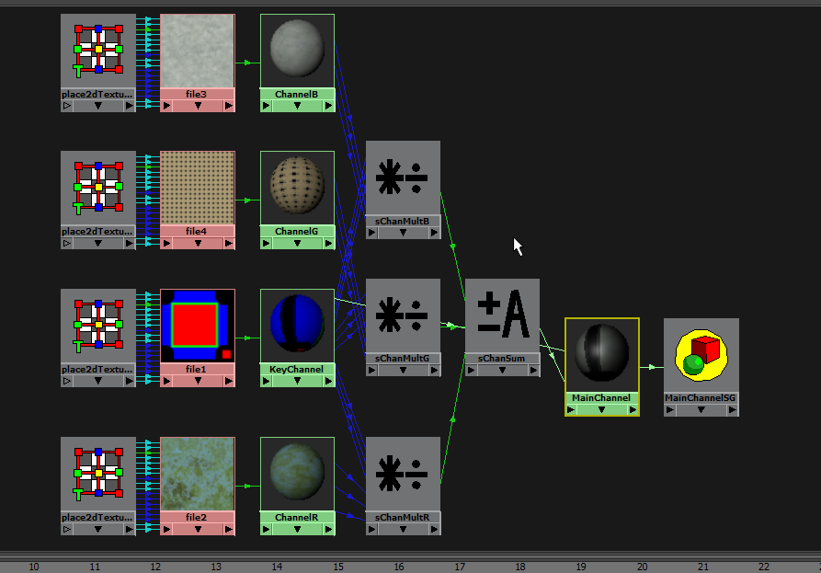
Task: Open the MainChannel output connections arrow
Action: 633,410
